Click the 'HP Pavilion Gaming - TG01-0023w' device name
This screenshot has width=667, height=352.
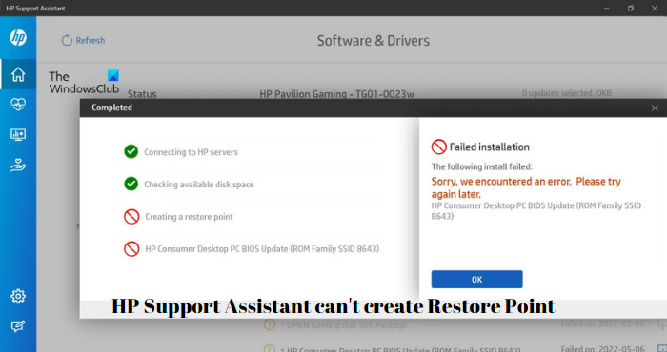(337, 94)
